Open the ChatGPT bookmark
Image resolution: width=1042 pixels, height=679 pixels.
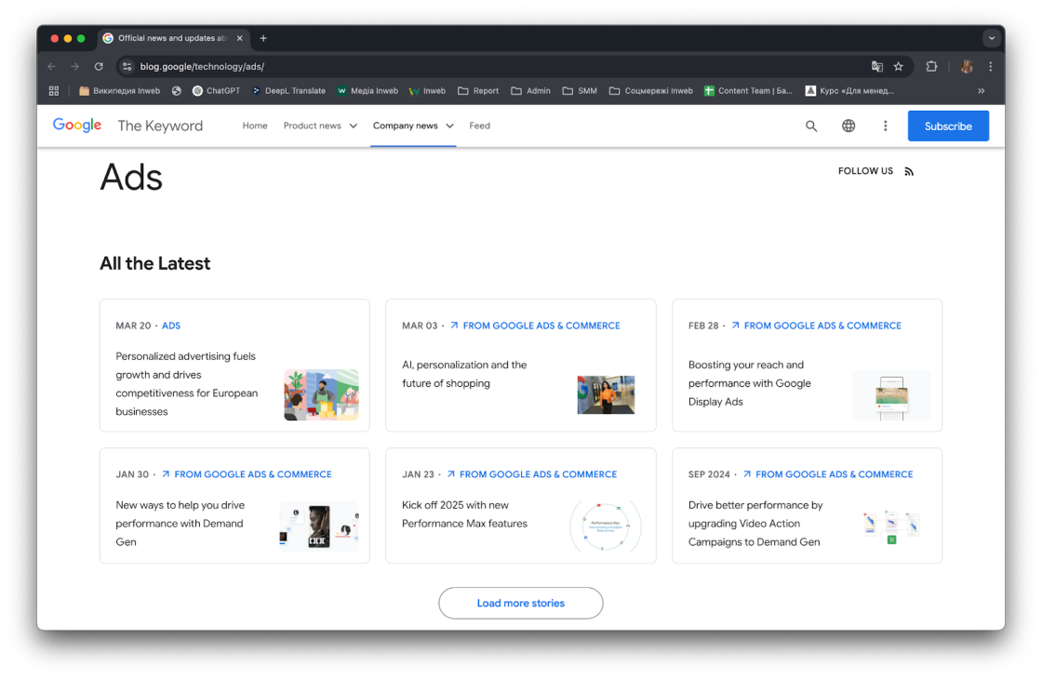pos(217,91)
